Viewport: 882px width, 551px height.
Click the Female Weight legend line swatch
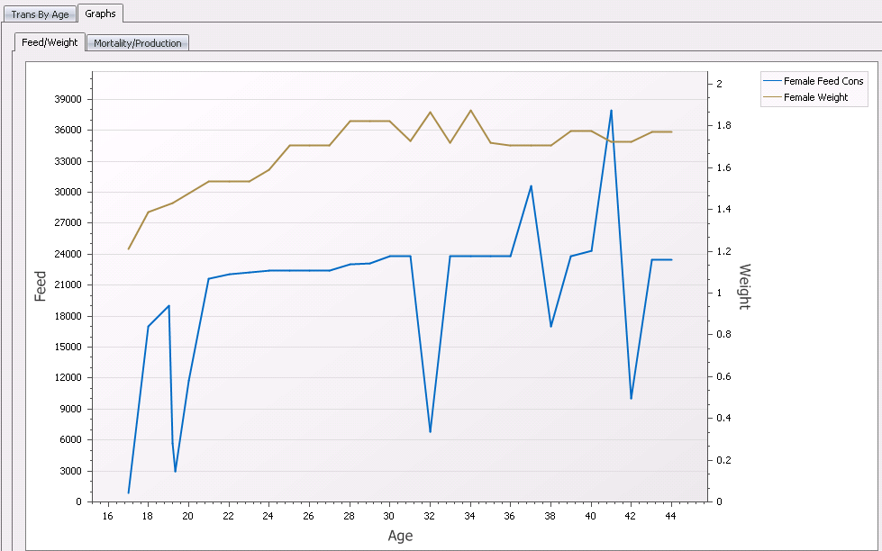coord(772,97)
